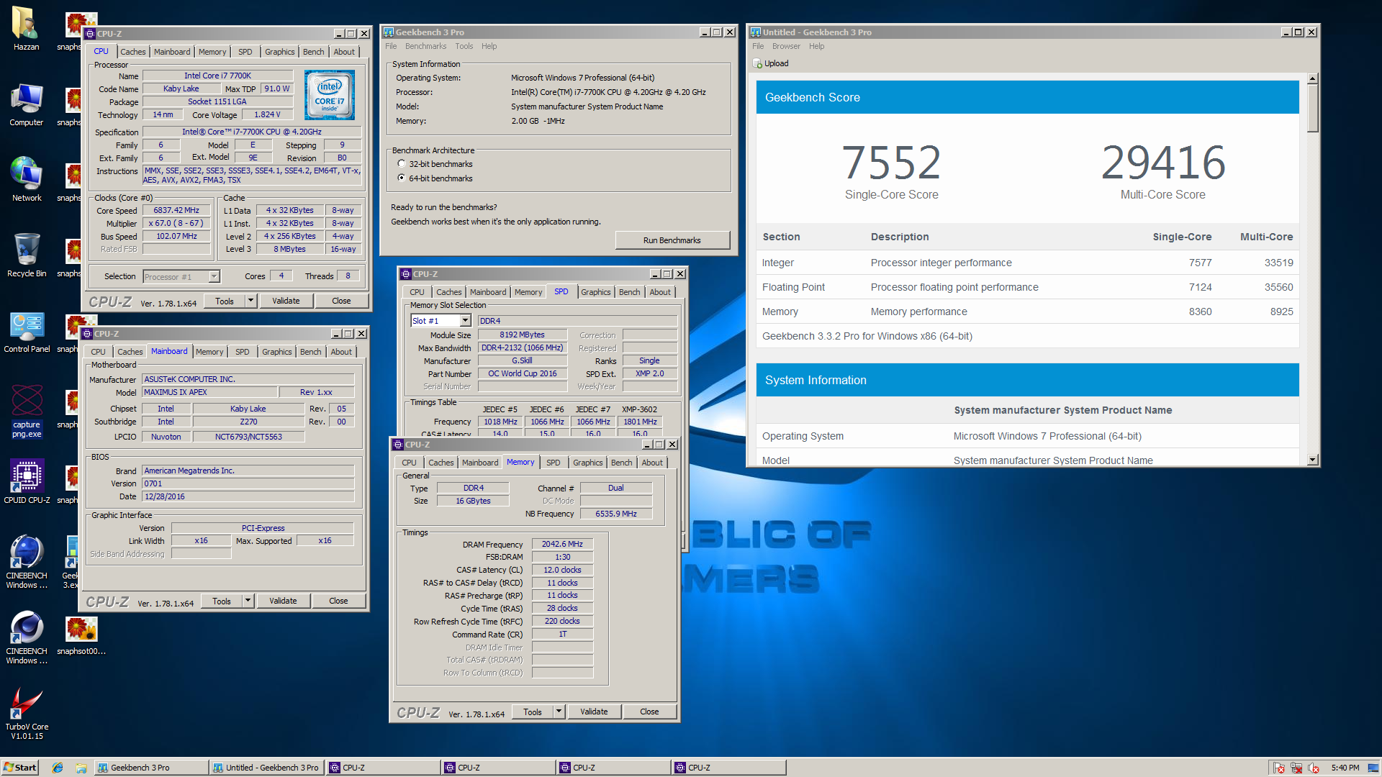Open Internet Explorer from the taskbar
Viewport: 1382px width, 777px height.
click(x=58, y=768)
